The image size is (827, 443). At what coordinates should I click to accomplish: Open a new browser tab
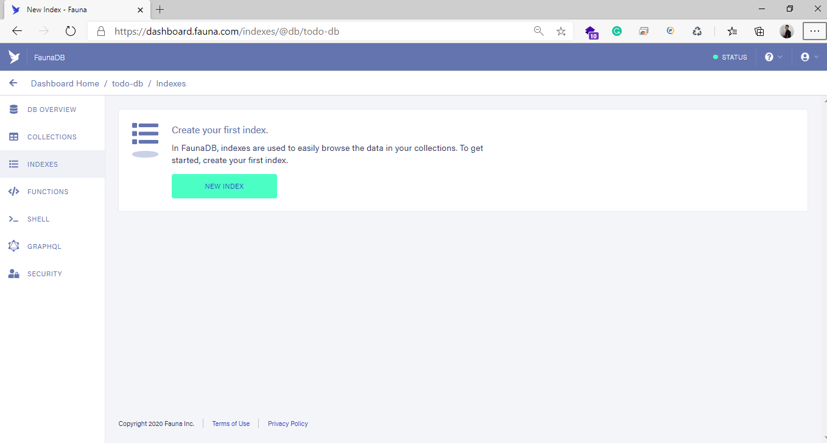(x=160, y=10)
